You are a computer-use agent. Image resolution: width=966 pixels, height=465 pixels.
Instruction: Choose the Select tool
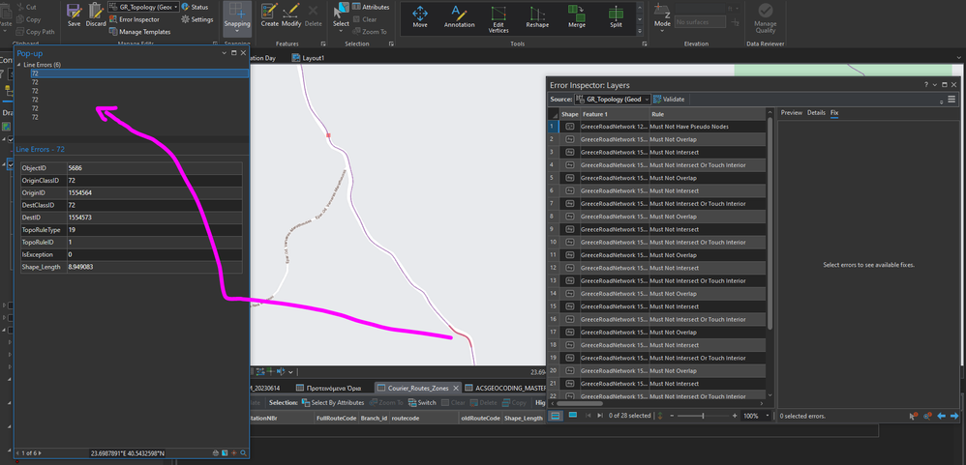click(341, 15)
